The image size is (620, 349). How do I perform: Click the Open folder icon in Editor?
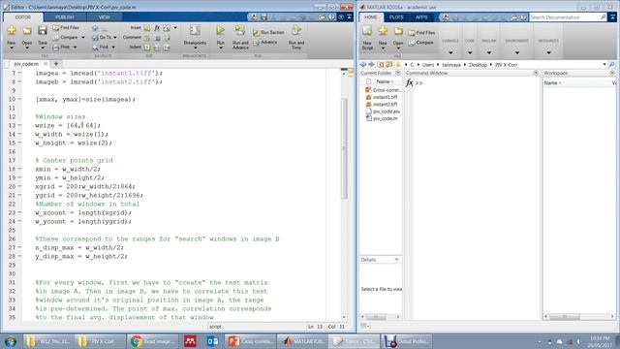tap(27, 30)
